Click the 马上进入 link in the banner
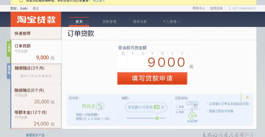The image size is (265, 137). [x=99, y=1]
